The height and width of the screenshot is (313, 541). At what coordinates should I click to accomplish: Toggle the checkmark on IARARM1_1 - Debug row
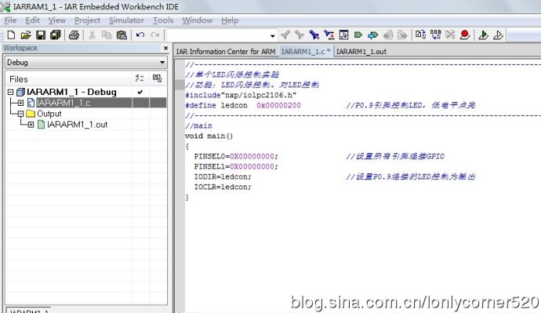coord(140,92)
